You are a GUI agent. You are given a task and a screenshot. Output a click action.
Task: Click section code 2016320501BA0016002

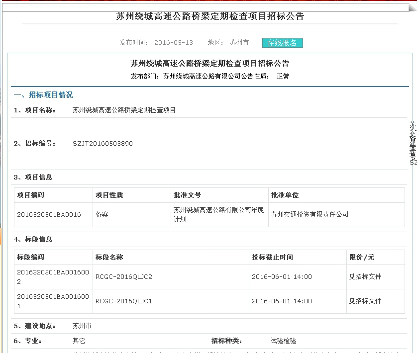click(x=53, y=277)
